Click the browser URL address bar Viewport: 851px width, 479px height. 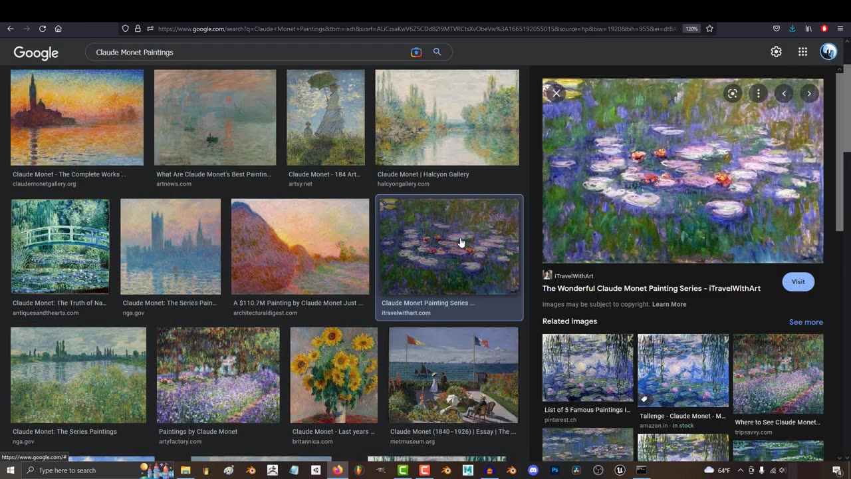pyautogui.click(x=418, y=29)
